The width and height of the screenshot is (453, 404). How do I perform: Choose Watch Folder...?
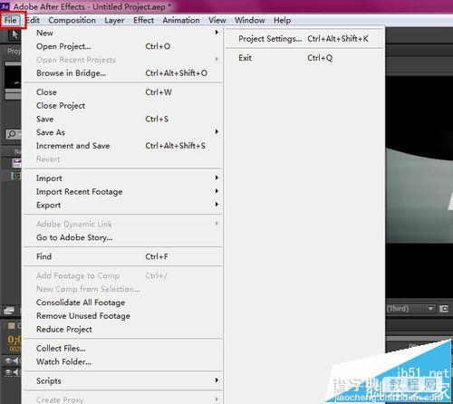click(123, 361)
